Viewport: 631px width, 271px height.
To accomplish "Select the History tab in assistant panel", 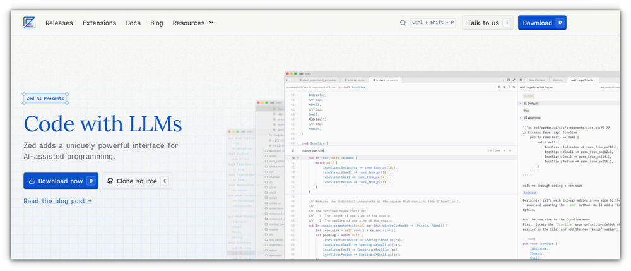I will click(558, 80).
